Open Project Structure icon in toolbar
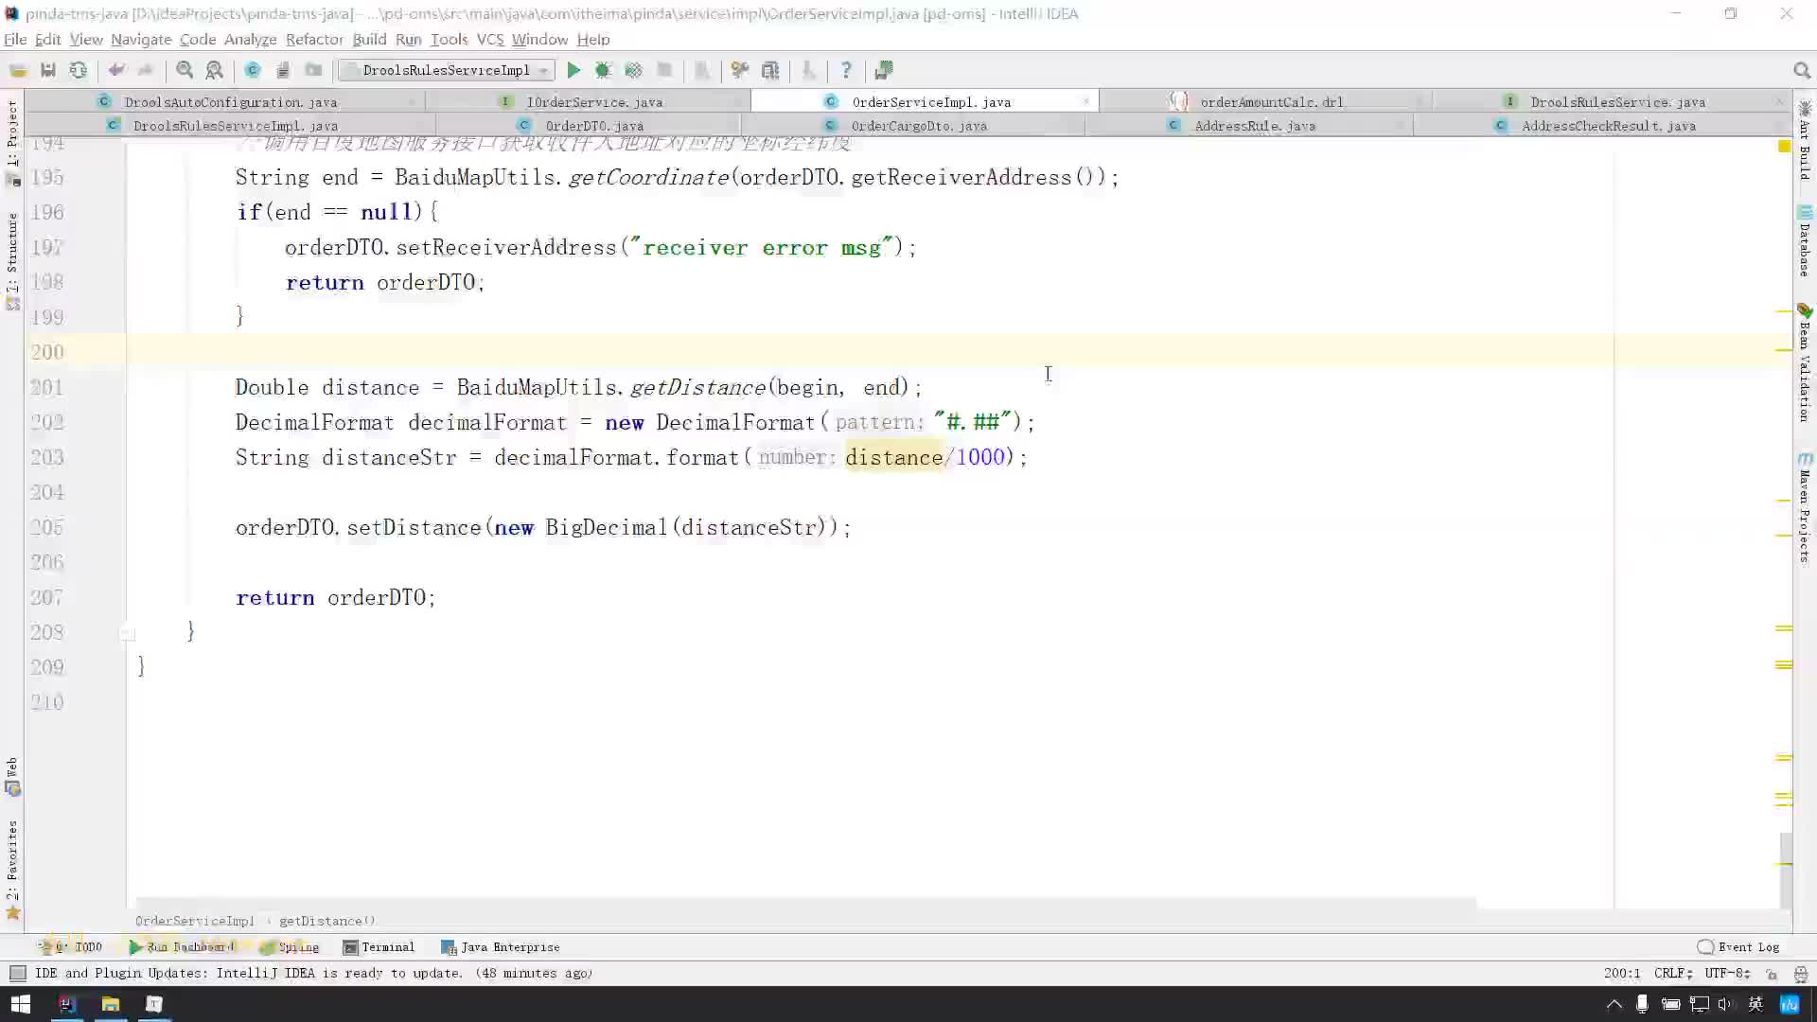Image resolution: width=1817 pixels, height=1022 pixels. click(x=770, y=70)
